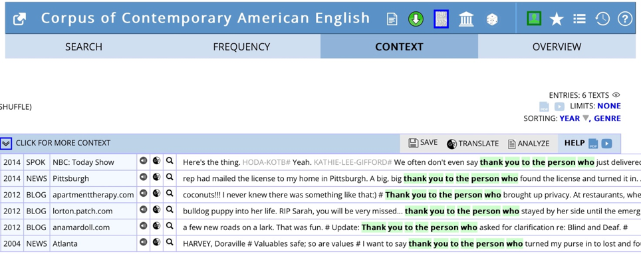Viewport: 641px width, 254px height.
Task: Click globe icon in Atlanta row
Action: pos(156,242)
